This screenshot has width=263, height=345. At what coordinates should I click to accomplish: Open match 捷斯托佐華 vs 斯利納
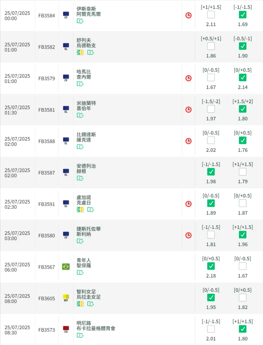point(89,231)
